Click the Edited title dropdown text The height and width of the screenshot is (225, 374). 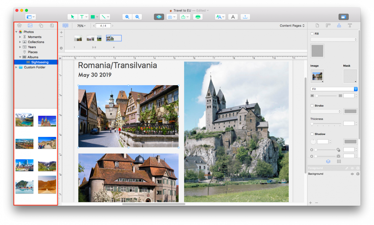pos(201,10)
